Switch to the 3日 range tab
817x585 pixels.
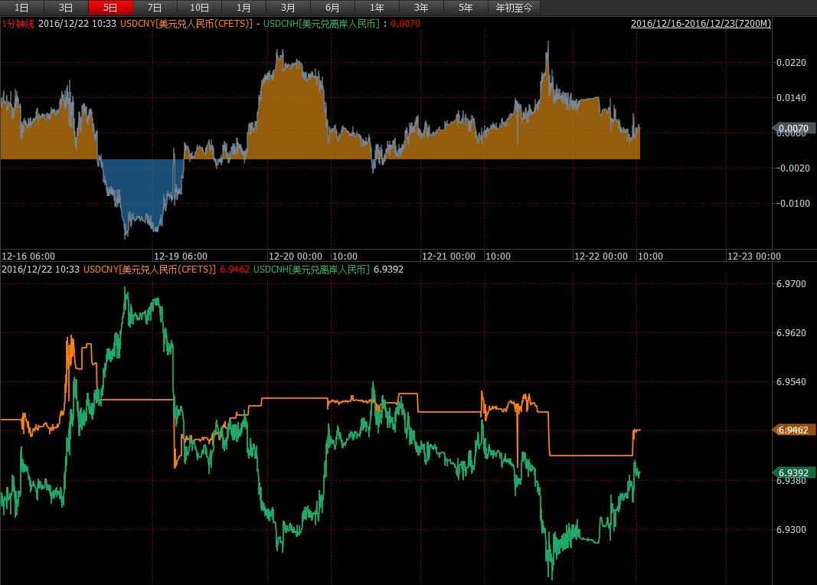click(66, 8)
